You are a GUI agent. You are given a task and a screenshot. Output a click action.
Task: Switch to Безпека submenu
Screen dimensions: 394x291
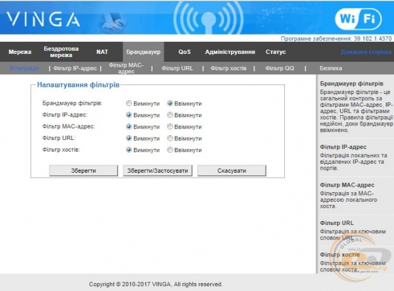coord(331,69)
